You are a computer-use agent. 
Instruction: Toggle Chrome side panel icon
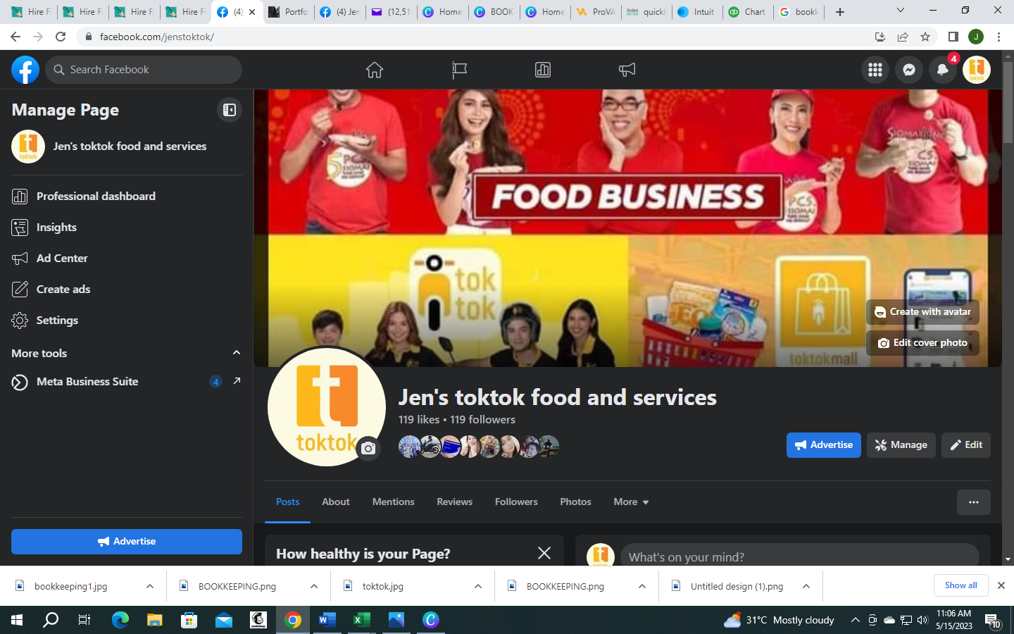[953, 37]
